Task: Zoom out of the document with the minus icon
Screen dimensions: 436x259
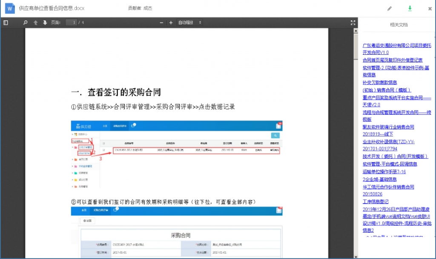Action: (x=161, y=23)
